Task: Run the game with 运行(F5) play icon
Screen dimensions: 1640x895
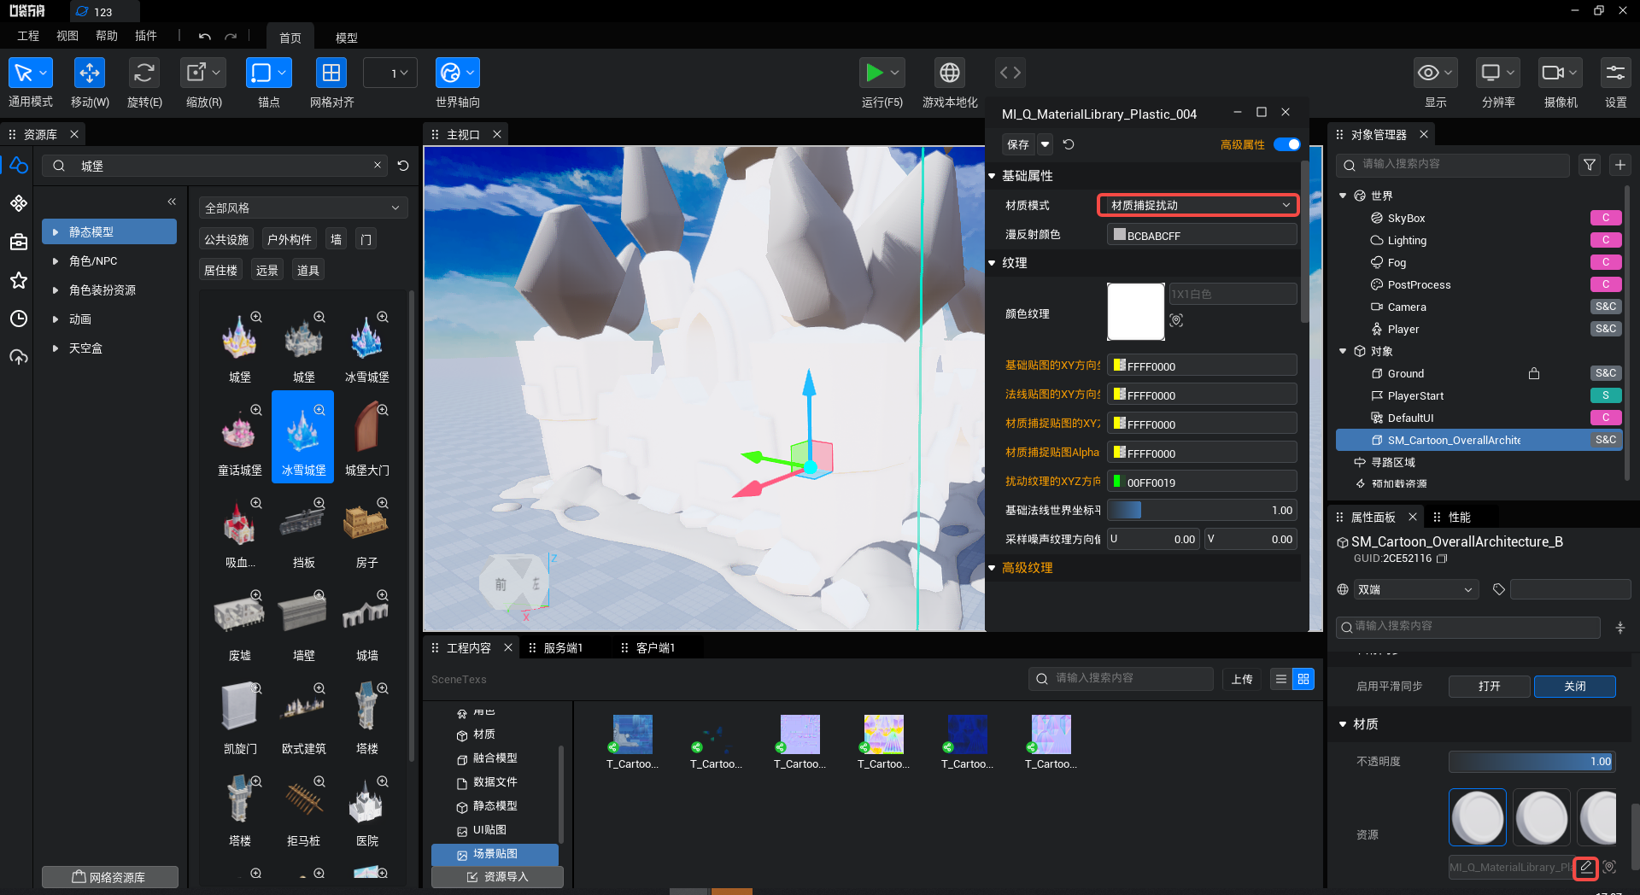Action: click(x=875, y=73)
